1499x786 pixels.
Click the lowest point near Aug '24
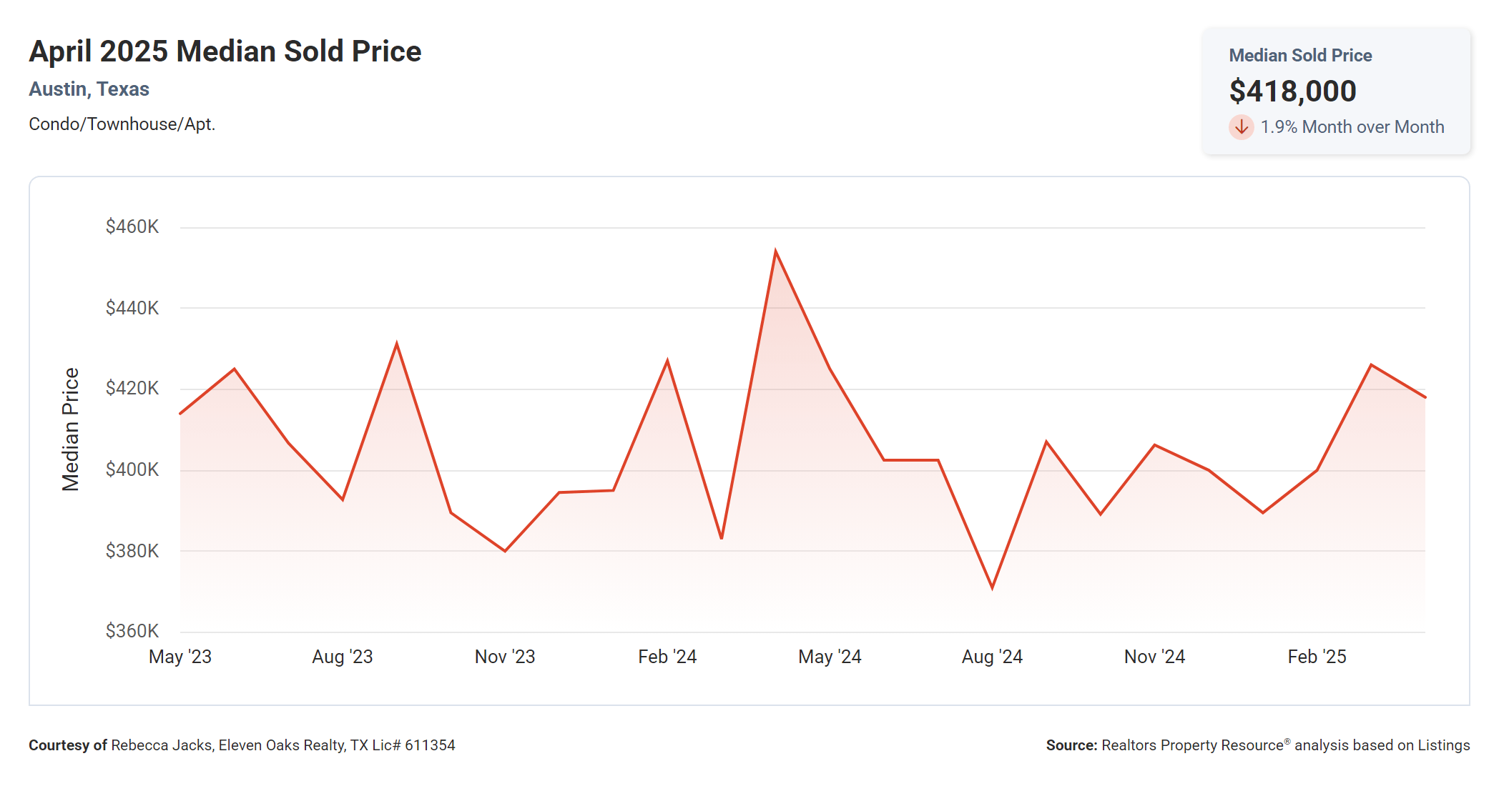point(992,587)
